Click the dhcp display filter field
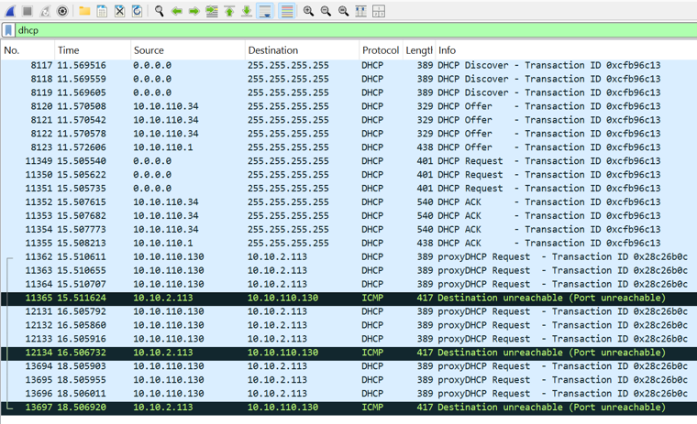 (x=356, y=30)
